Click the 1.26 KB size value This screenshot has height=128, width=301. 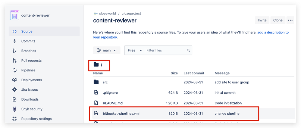tap(172, 103)
